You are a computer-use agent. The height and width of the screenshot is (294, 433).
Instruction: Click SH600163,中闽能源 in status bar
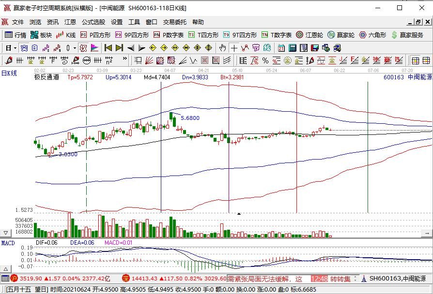point(398,279)
